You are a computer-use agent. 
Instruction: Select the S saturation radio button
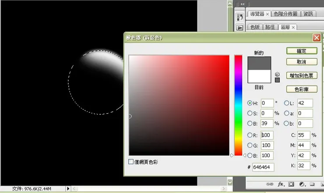coord(250,113)
